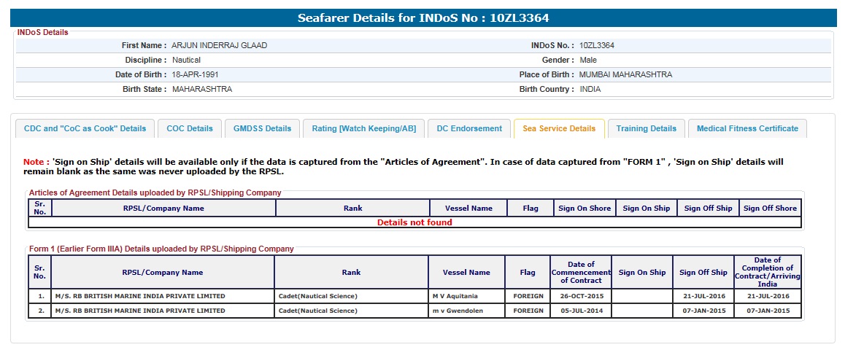Open the Training Details tab
864x358 pixels.
646,128
